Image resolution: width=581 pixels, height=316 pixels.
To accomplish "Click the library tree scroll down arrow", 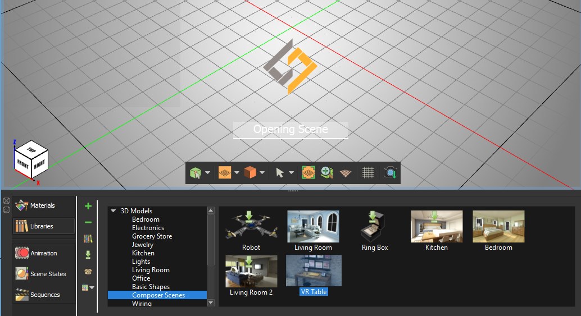I will [x=211, y=303].
